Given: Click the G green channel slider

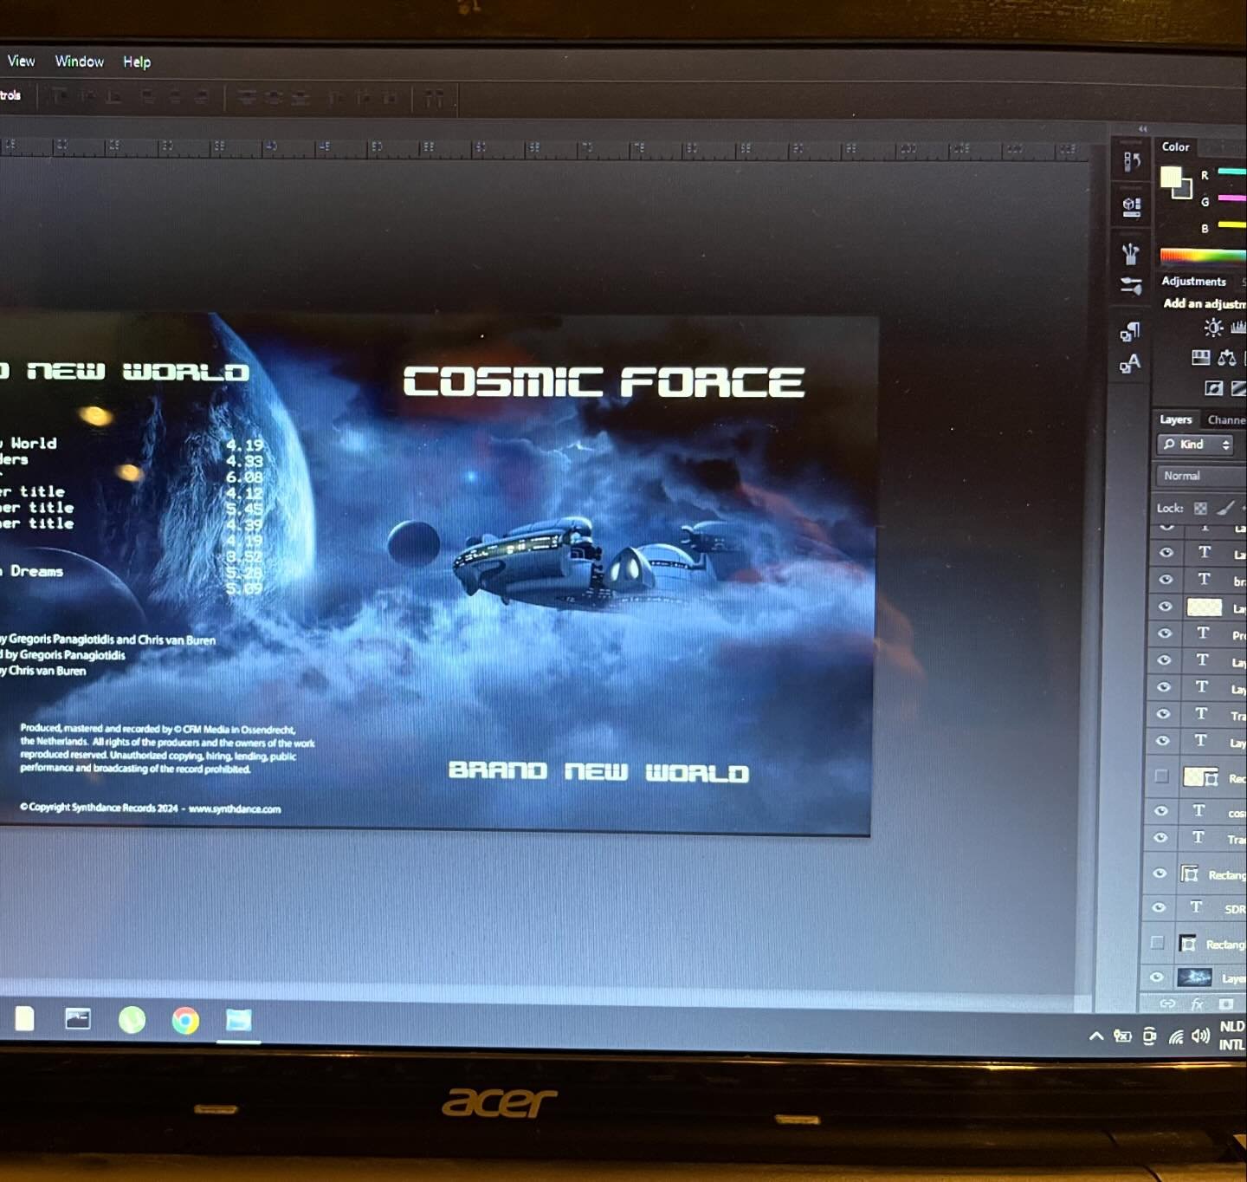Looking at the screenshot, I should coord(1232,198).
